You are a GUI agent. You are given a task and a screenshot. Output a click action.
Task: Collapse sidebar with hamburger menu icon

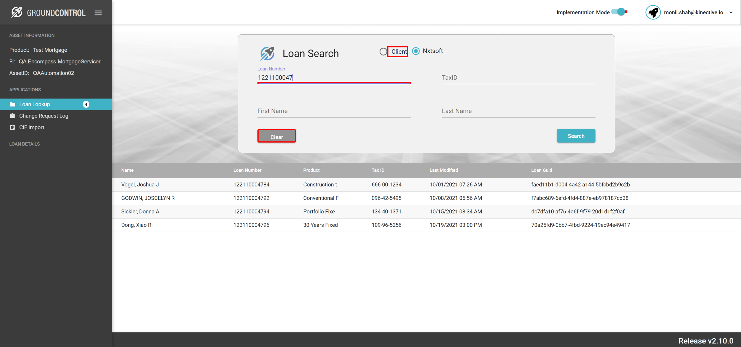(x=98, y=13)
